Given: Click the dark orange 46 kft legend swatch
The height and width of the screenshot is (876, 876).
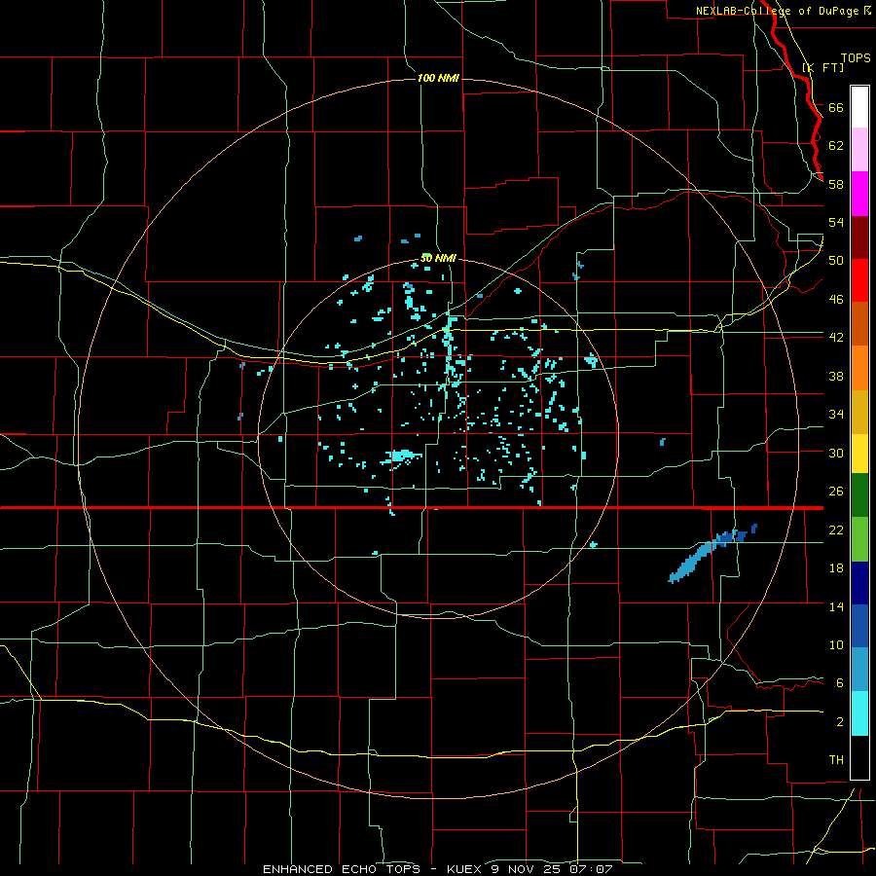Looking at the screenshot, I should [x=859, y=323].
